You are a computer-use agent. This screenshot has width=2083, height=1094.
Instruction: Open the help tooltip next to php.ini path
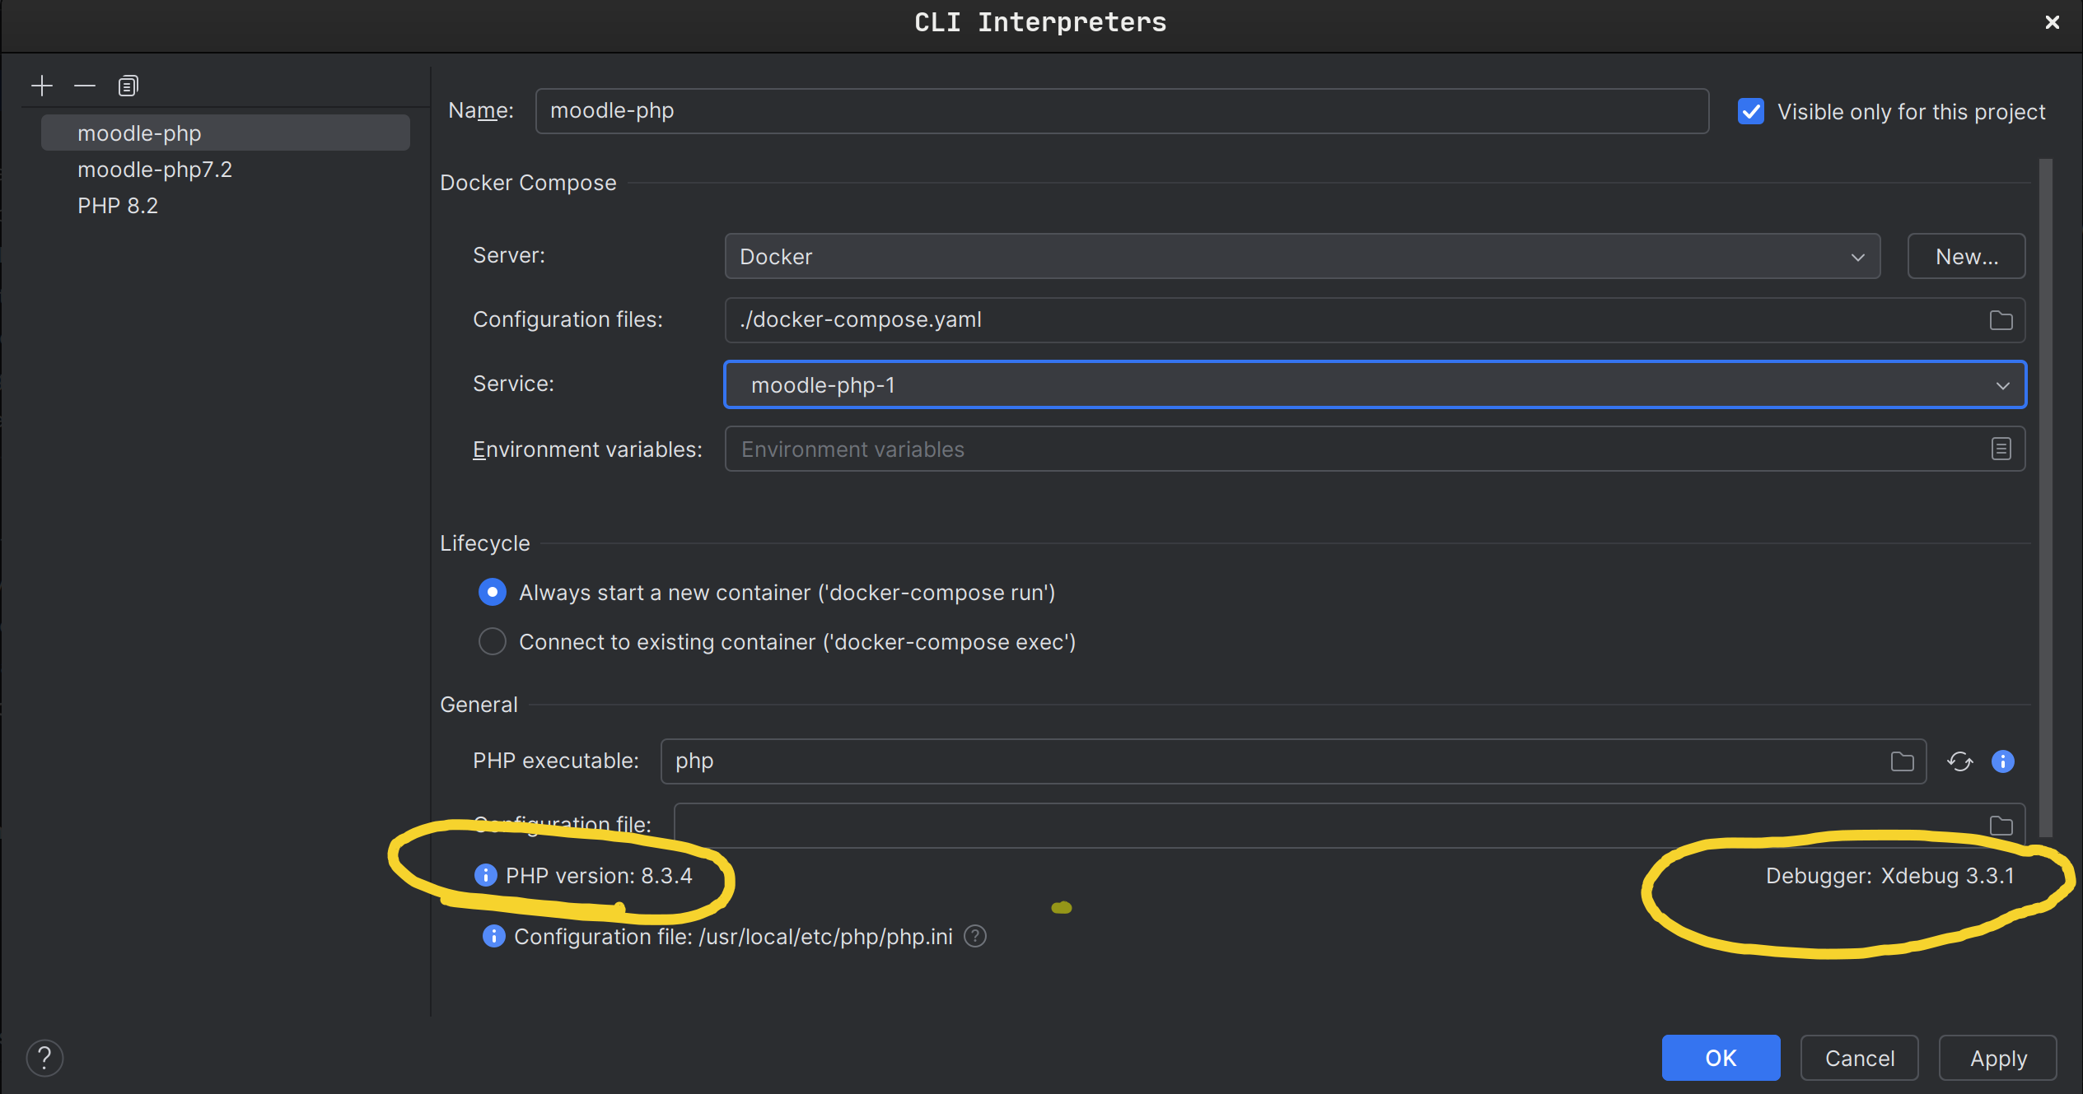(x=975, y=937)
